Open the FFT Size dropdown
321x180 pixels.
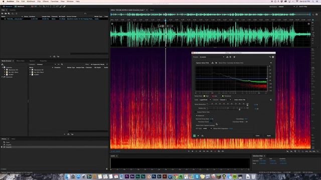[207, 128]
